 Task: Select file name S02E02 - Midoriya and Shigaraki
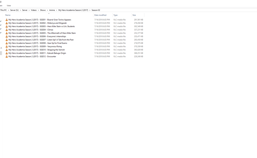coord(38,23)
